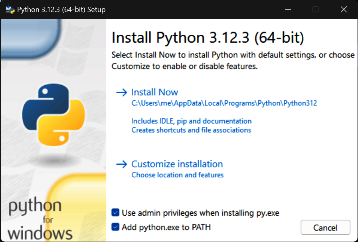The height and width of the screenshot is (242, 358).
Task: Click 'Includes IDLE, pip and documentation' text
Action: pos(191,121)
